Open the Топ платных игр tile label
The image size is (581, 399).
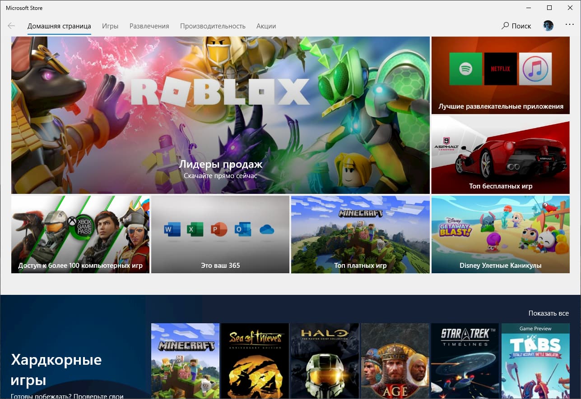(360, 266)
